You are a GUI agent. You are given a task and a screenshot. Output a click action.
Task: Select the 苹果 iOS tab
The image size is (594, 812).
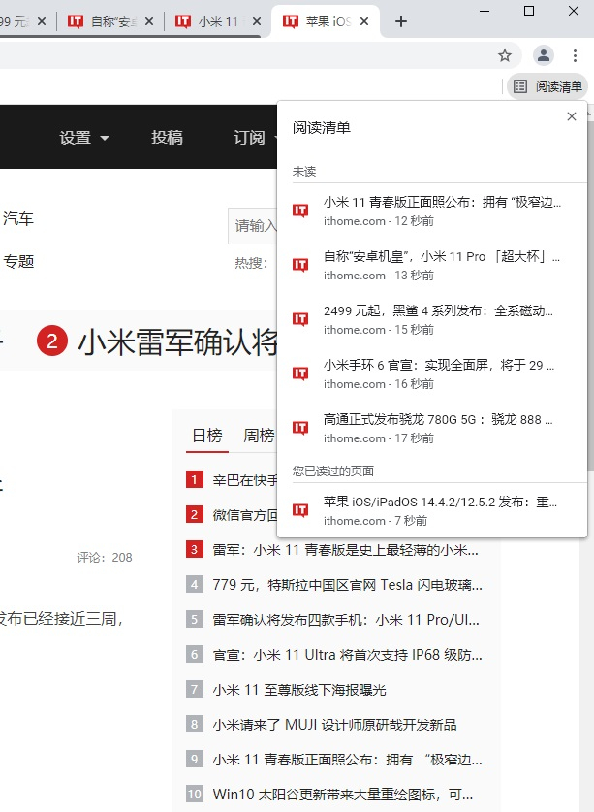(326, 21)
